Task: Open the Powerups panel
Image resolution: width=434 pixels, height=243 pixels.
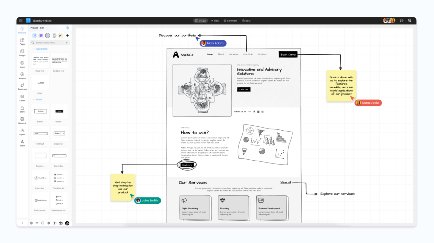Action: (x=22, y=87)
